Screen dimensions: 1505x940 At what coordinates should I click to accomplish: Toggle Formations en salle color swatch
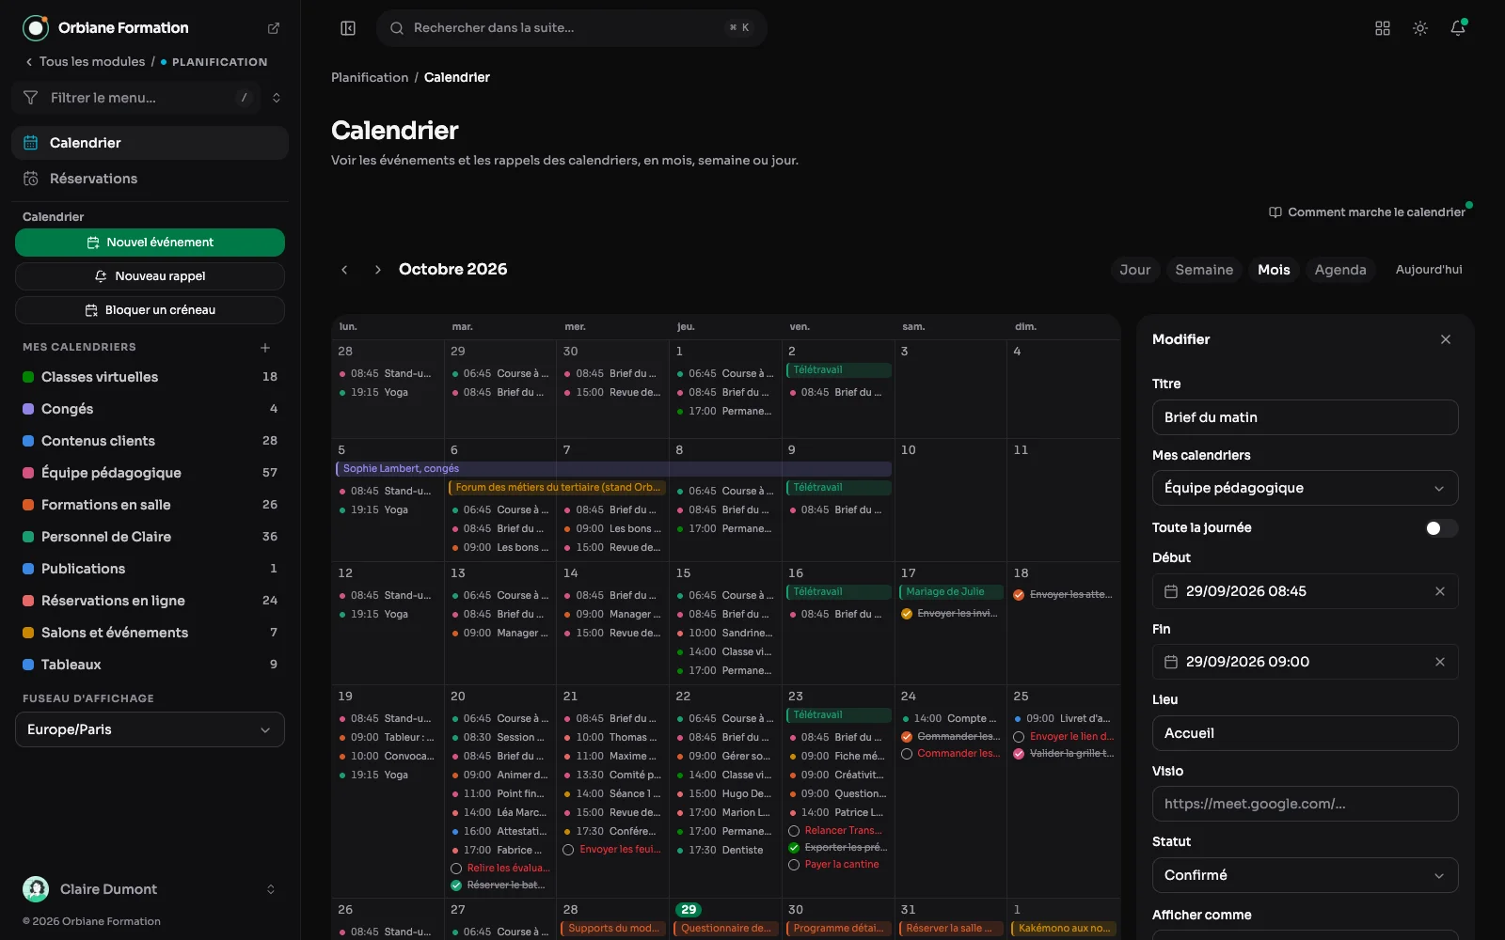[x=28, y=505]
